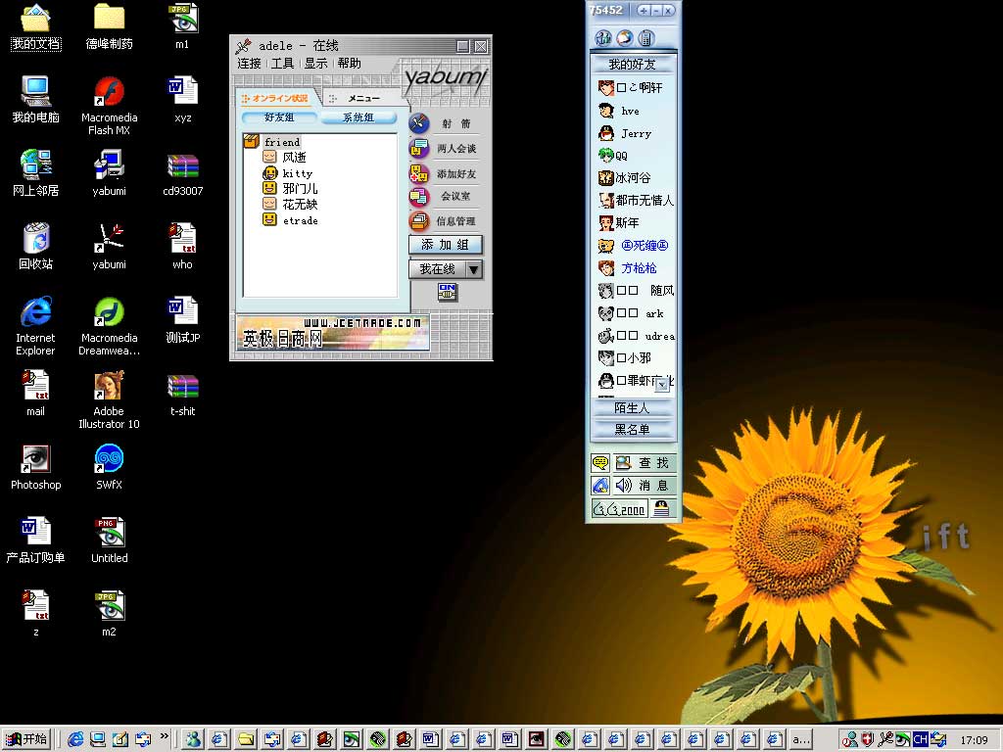Click the 射箭 dart icon in yabumi

[419, 124]
